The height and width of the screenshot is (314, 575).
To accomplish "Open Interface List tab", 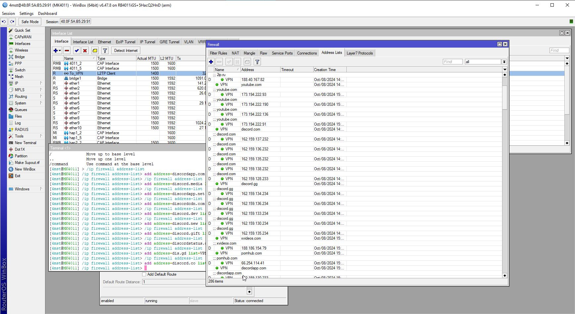I will pos(83,42).
